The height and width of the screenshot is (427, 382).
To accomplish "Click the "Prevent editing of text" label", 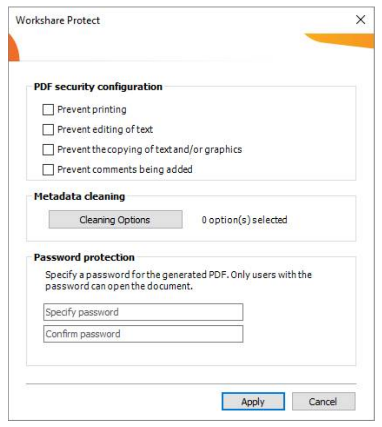I will (105, 130).
